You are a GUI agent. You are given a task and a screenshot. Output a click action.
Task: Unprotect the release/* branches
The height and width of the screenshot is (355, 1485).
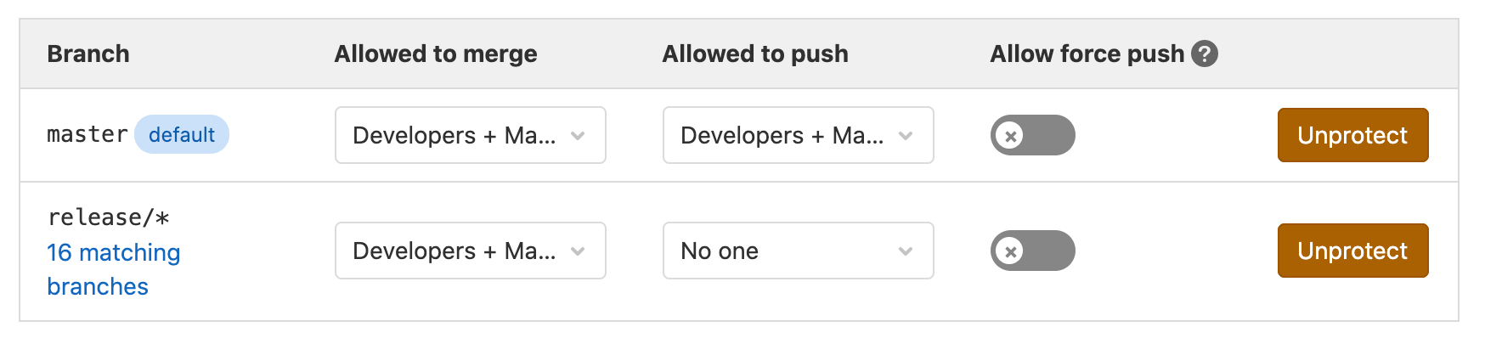pyautogui.click(x=1352, y=251)
